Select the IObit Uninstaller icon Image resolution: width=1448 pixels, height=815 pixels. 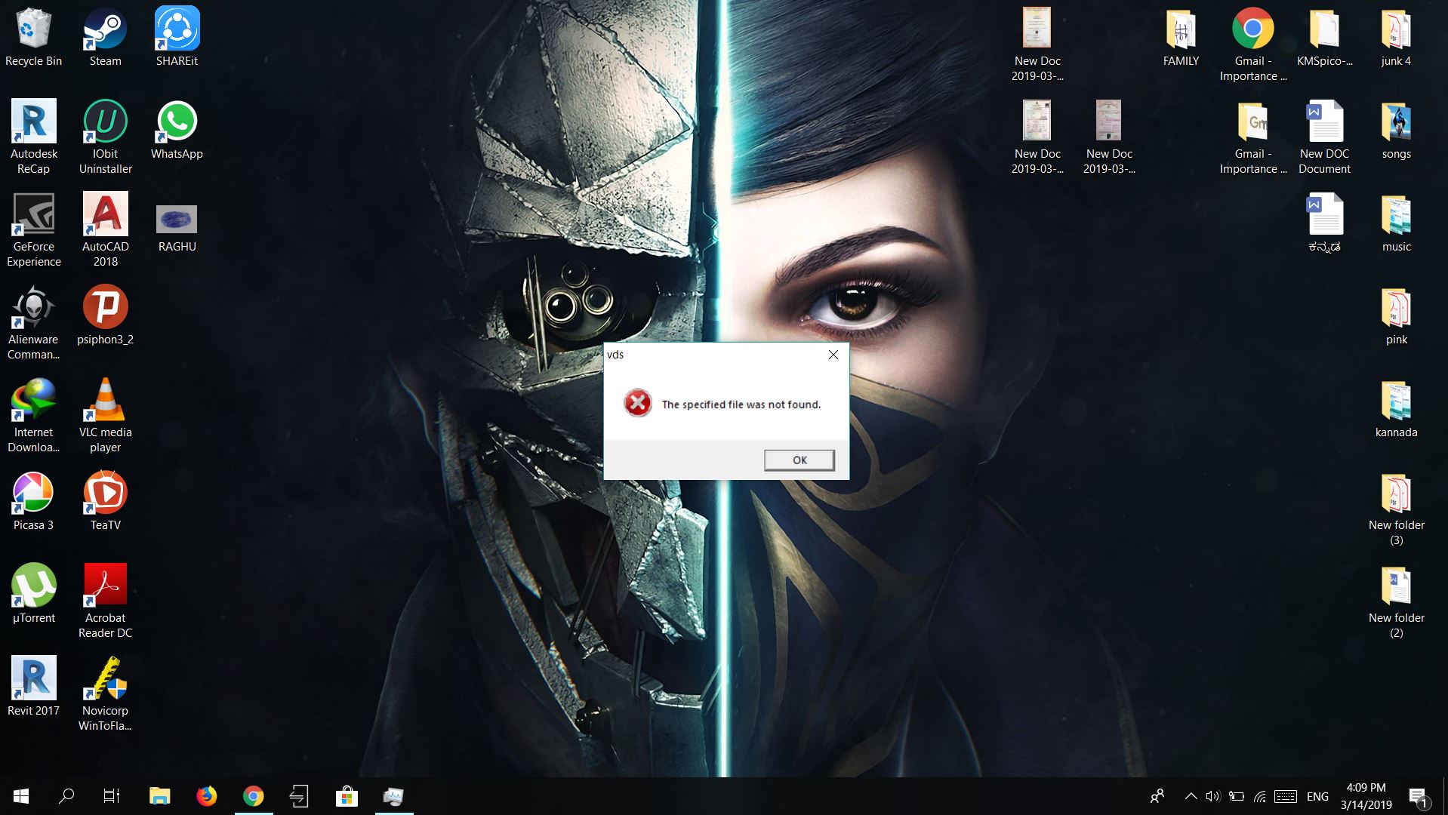click(105, 137)
